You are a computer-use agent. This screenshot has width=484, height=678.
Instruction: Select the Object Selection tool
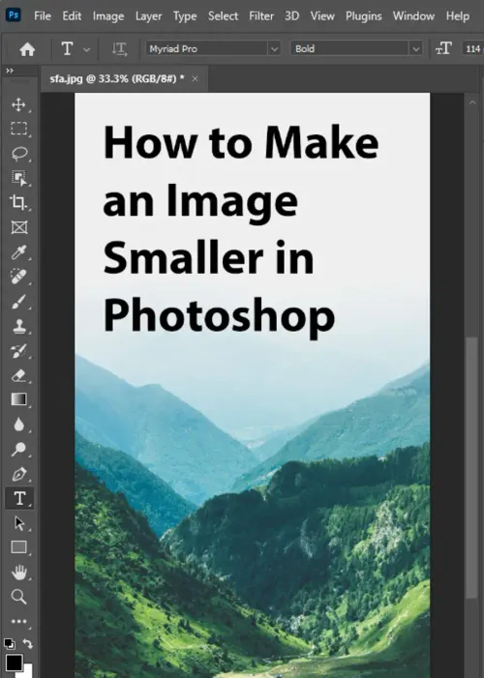18,178
